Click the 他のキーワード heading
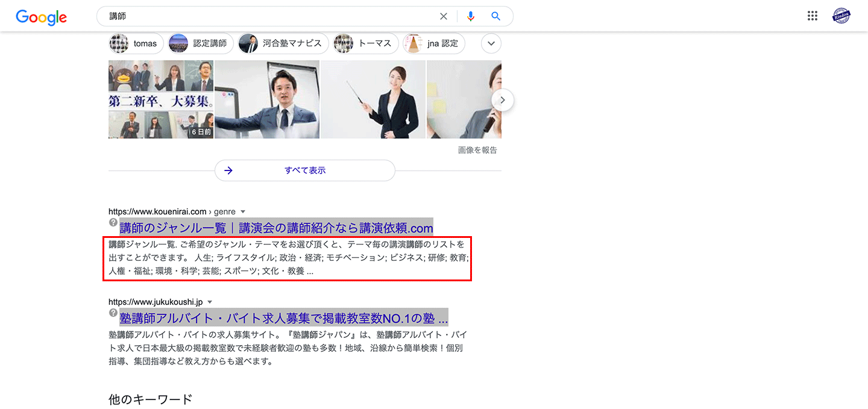This screenshot has height=409, width=868. click(x=150, y=399)
